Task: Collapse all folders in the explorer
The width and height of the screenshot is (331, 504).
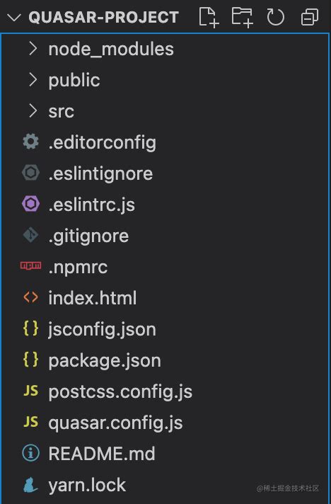Action: click(310, 18)
